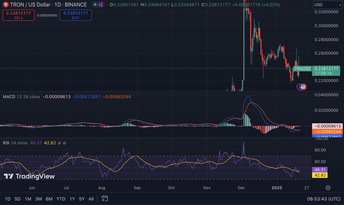
Task: Click the MACD indicator legend label
Action: point(9,97)
